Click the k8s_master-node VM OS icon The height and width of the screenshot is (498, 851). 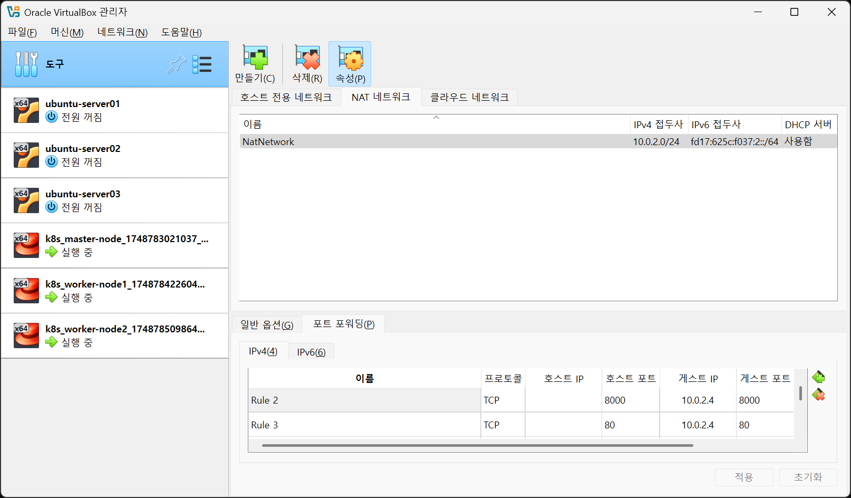pyautogui.click(x=26, y=245)
